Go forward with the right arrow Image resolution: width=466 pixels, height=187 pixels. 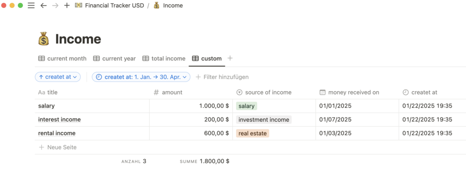(55, 6)
